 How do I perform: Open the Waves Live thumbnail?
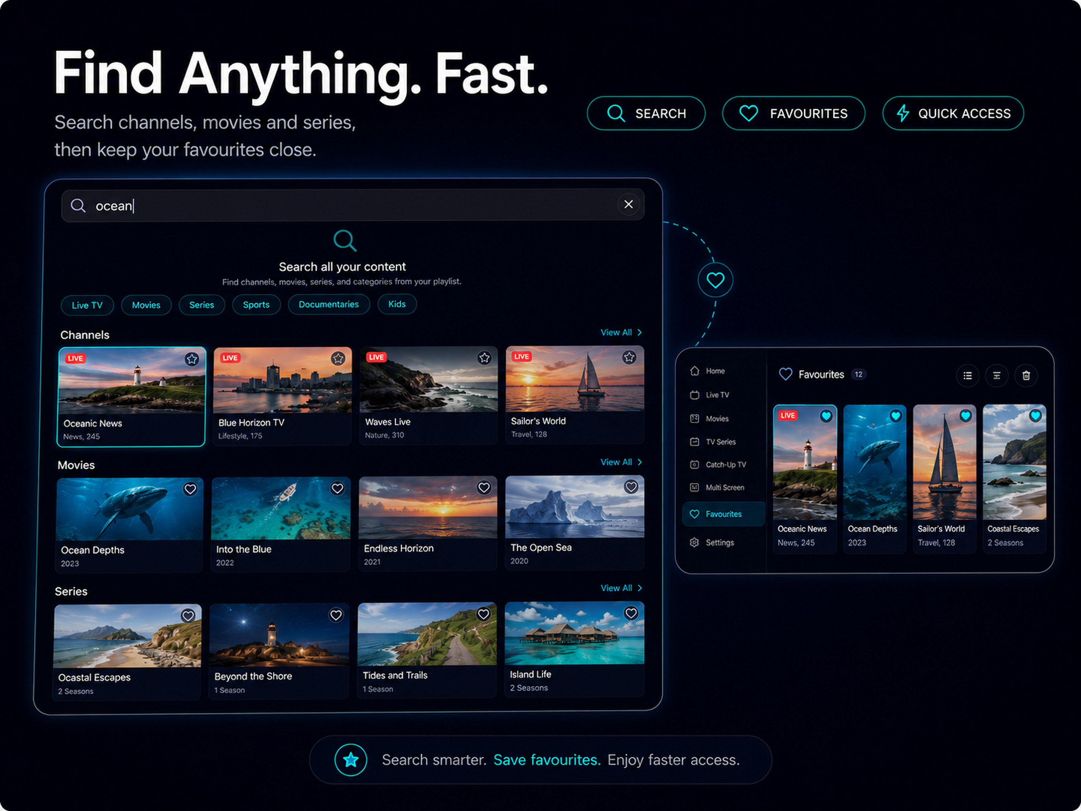[429, 380]
